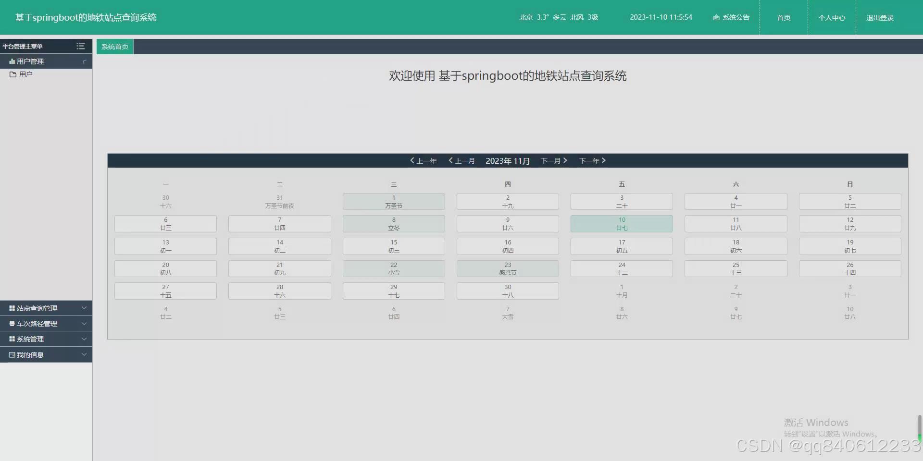Viewport: 923px width, 461px height.
Task: Select November 6 廿三 day cell
Action: click(165, 224)
